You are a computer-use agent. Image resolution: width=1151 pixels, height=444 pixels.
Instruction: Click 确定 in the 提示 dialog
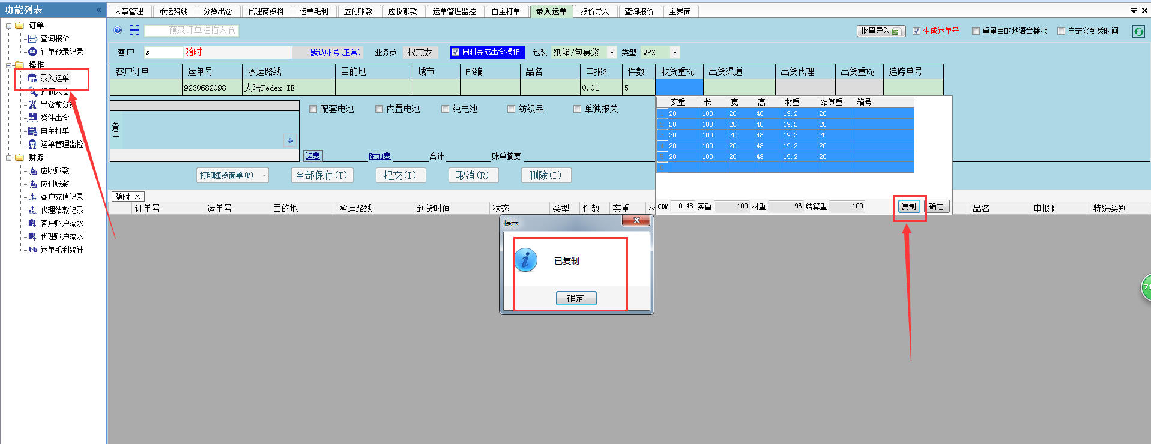(x=575, y=298)
